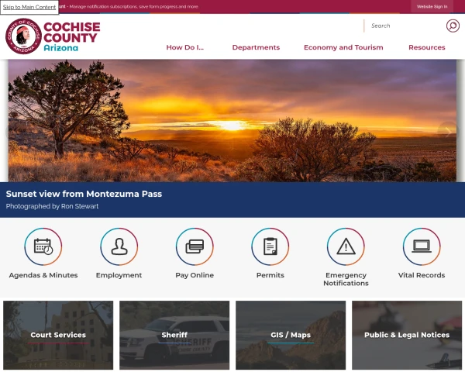
Task: Expand the How Do I... menu
Action: click(185, 47)
